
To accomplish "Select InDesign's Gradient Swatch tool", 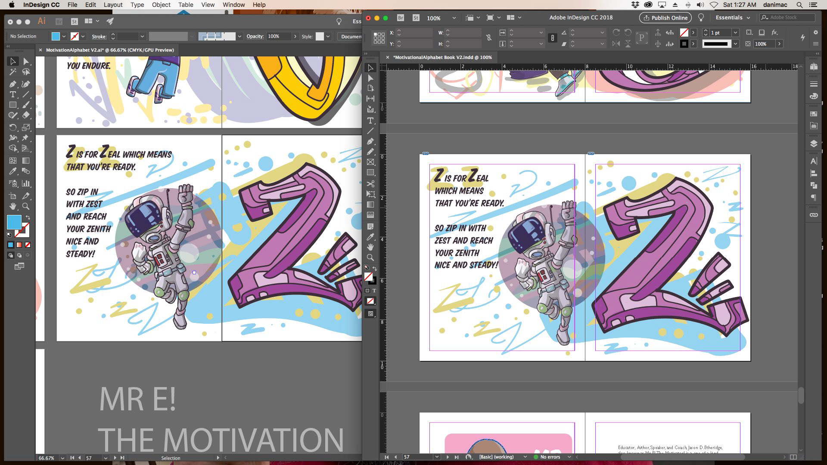I will tap(370, 205).
